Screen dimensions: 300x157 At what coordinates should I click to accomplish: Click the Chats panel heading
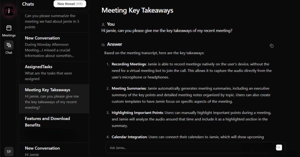tap(28, 4)
